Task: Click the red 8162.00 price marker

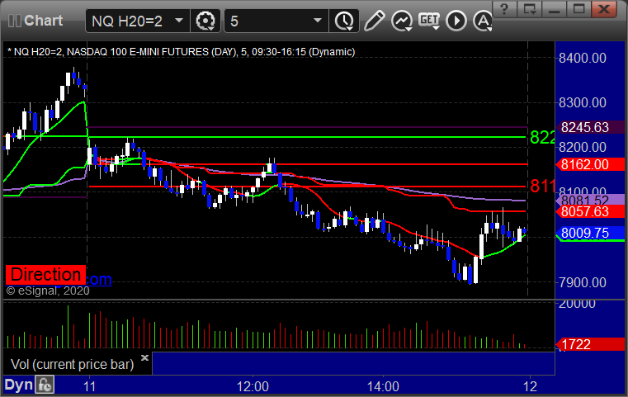Action: click(589, 164)
